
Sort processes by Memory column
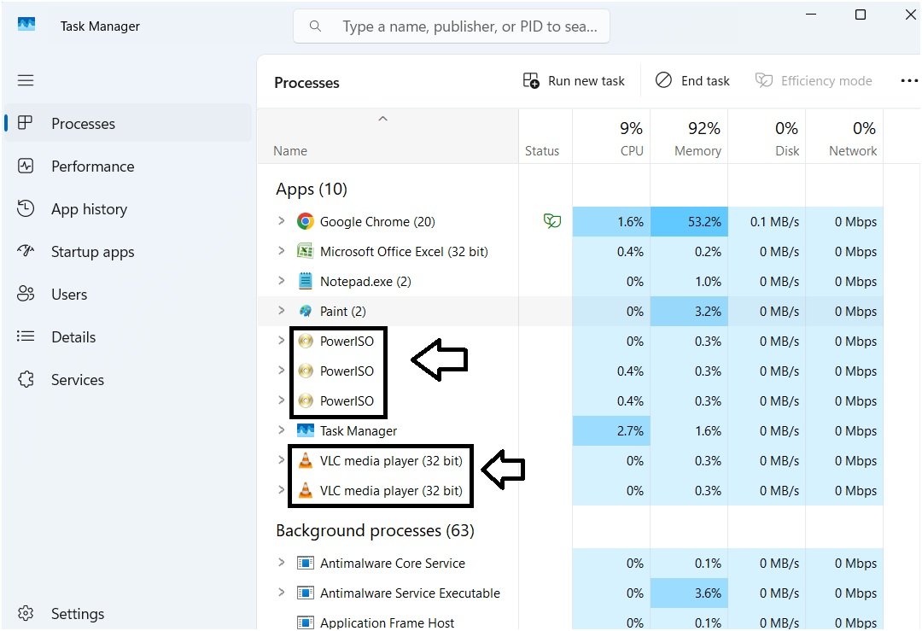point(689,137)
